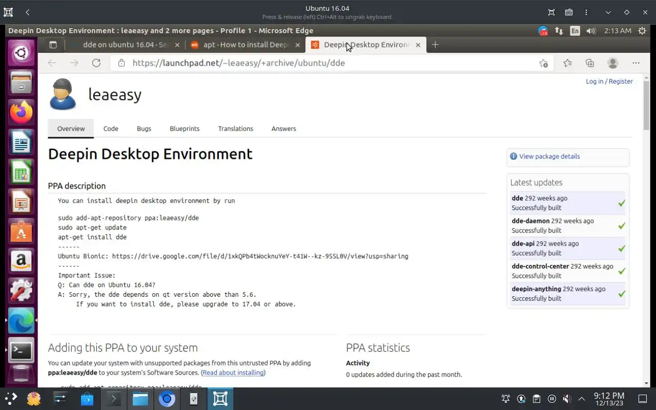Open Edge Settings and more menu
The width and height of the screenshot is (656, 410).
click(x=636, y=63)
